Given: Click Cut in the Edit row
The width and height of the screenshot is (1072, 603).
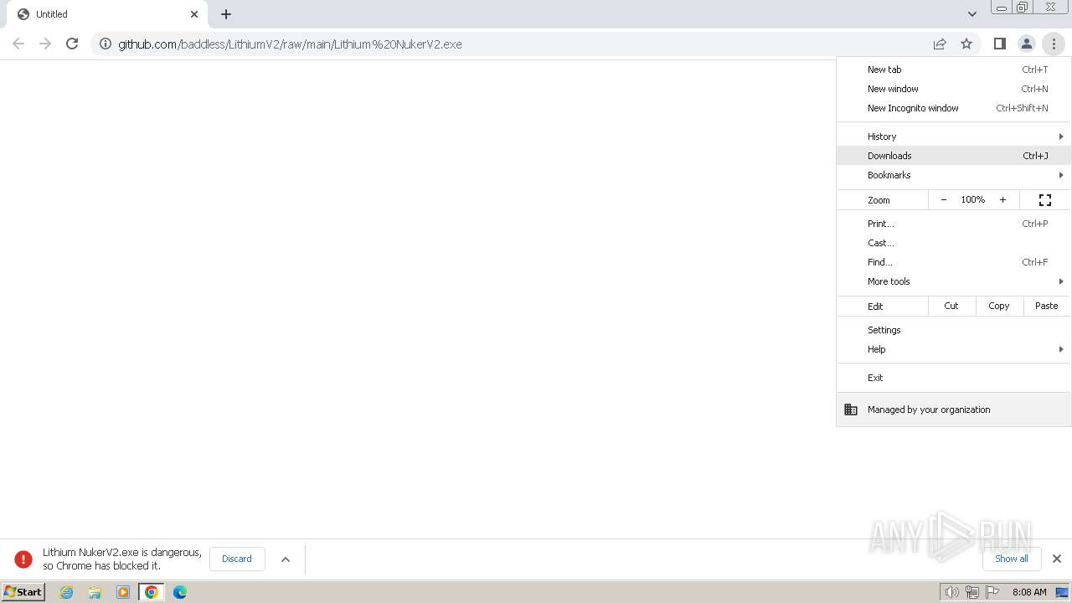Looking at the screenshot, I should tap(951, 306).
